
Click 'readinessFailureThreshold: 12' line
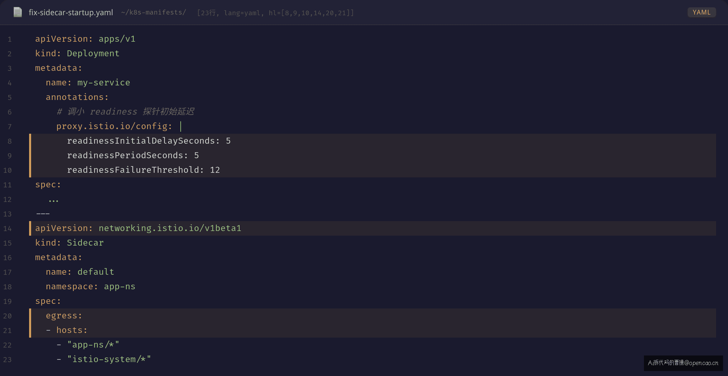tap(144, 170)
